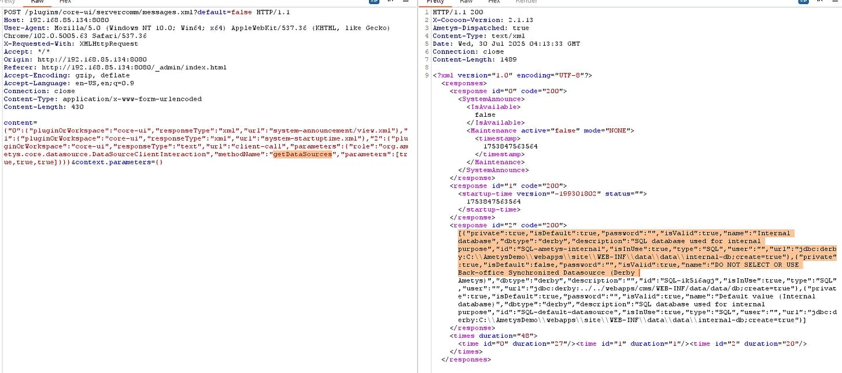Click the response id="1" opening tag
The height and width of the screenshot is (373, 842).
click(508, 186)
